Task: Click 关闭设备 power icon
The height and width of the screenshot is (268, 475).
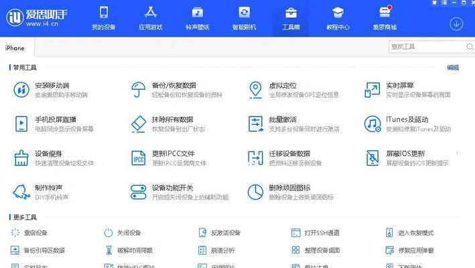Action: (x=108, y=233)
